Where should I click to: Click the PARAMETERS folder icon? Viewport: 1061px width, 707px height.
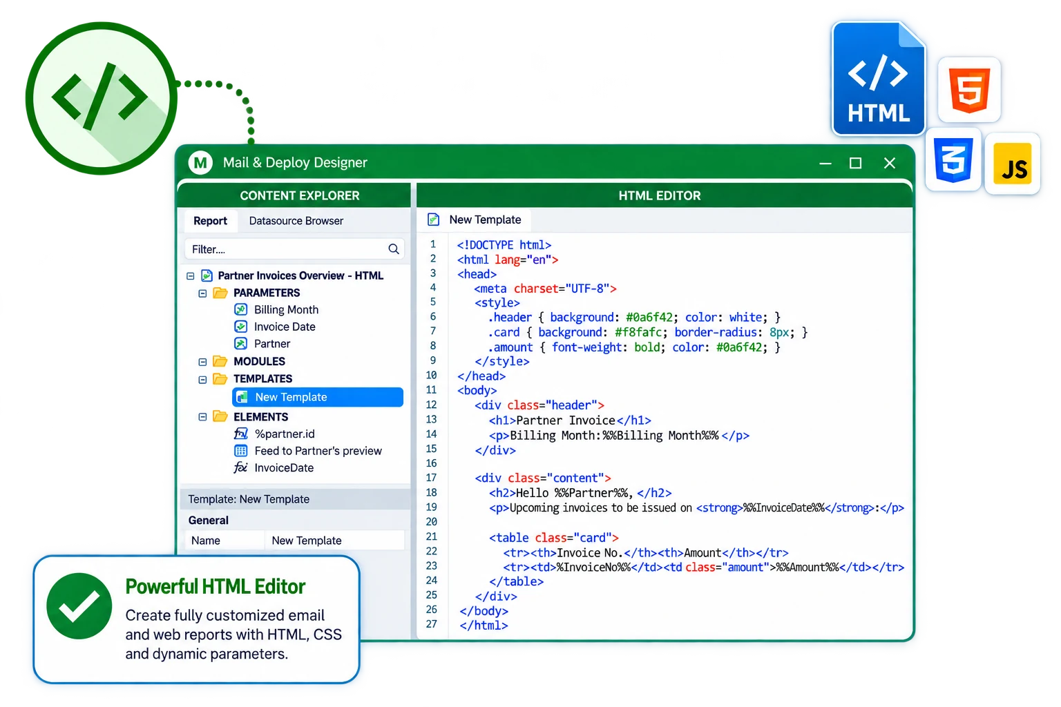220,293
